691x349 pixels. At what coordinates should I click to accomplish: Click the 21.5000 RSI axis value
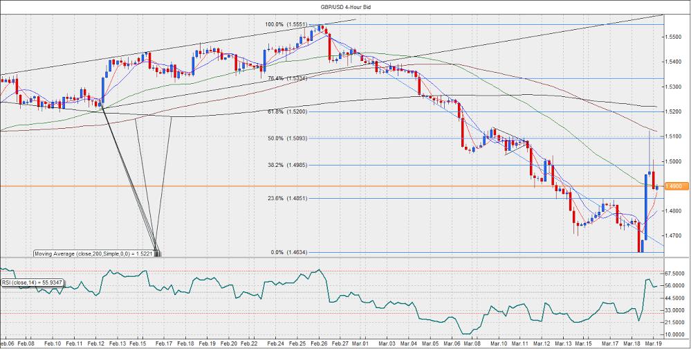point(676,323)
